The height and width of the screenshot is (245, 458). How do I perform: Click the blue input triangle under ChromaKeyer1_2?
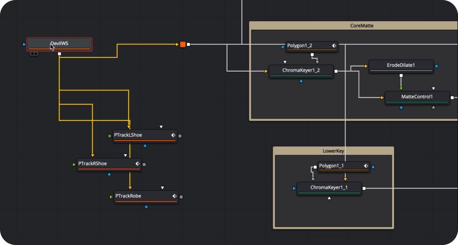pos(301,81)
